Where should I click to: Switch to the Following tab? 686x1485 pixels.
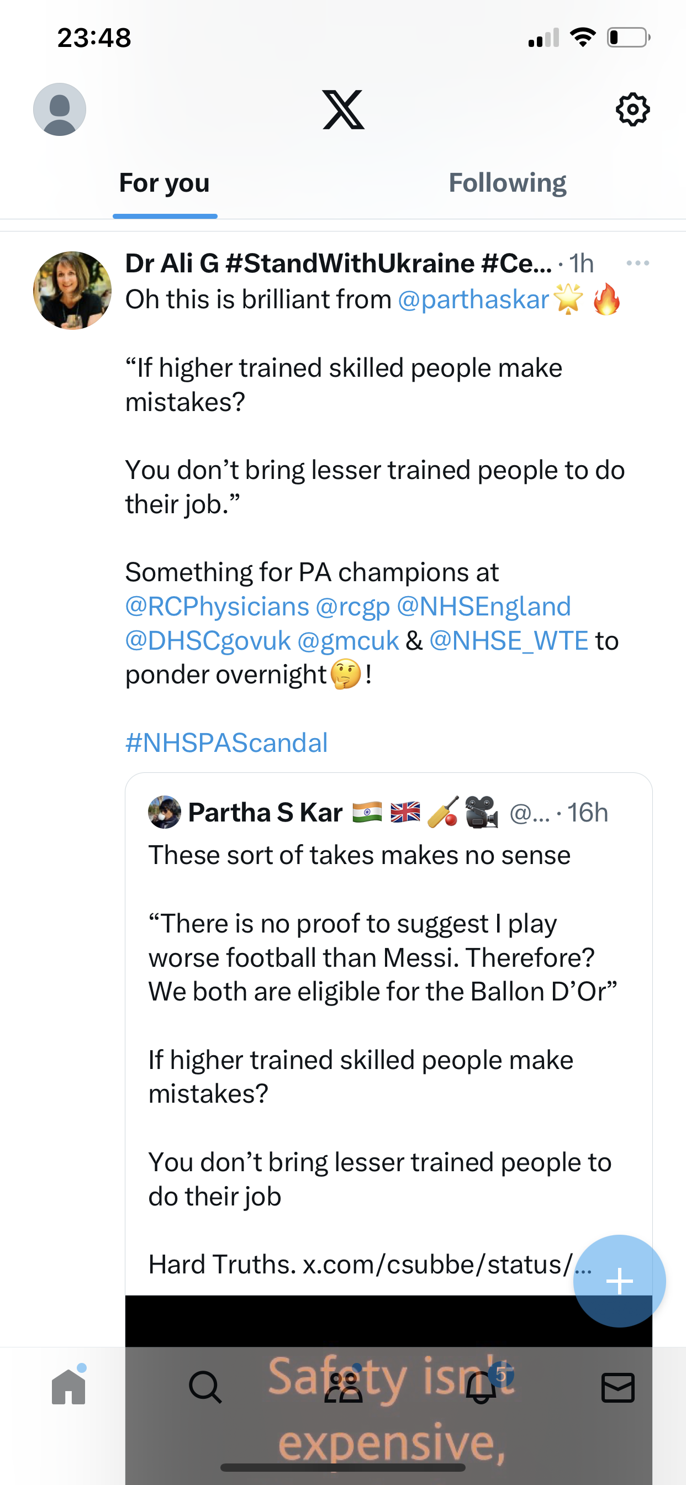507,183
